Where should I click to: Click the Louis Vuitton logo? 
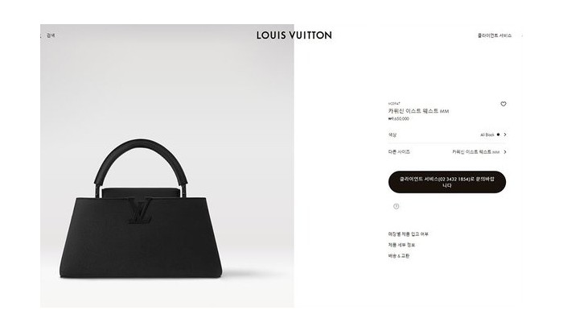294,35
